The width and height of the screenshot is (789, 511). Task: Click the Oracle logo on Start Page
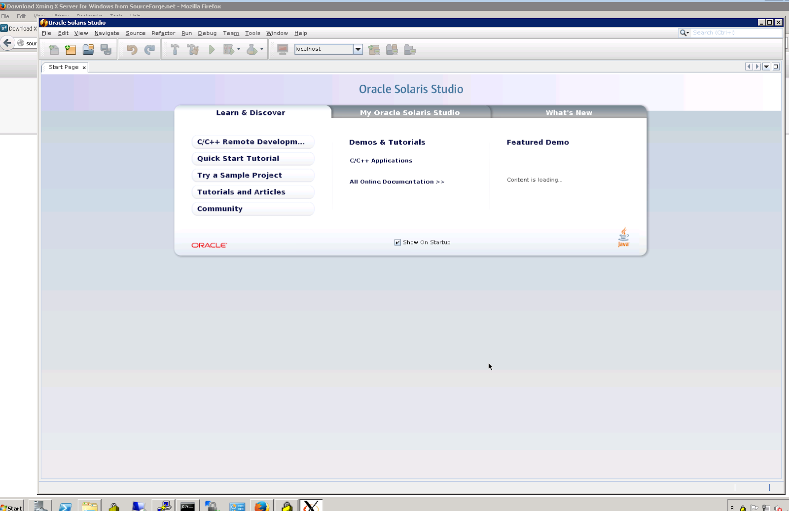coord(209,245)
